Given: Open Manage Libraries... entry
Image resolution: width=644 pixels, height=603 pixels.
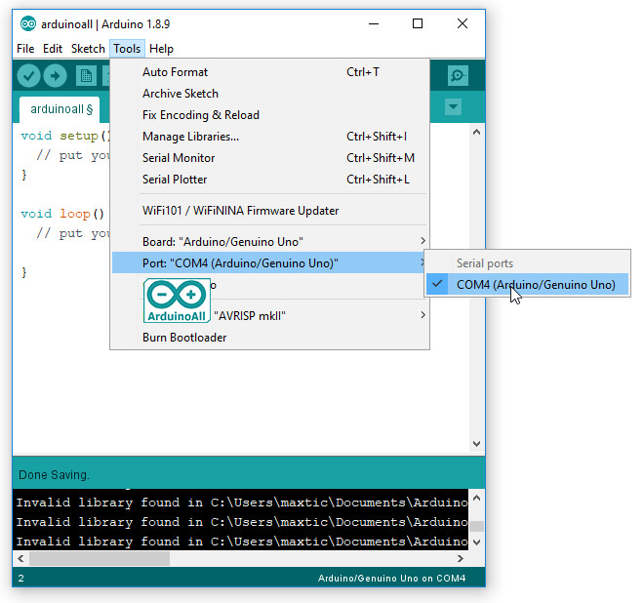Looking at the screenshot, I should 270,137.
